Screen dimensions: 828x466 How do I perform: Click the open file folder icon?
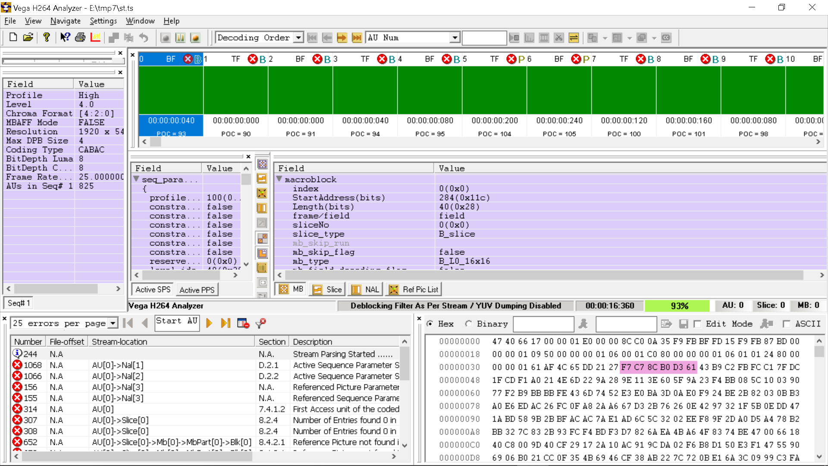[x=28, y=38]
